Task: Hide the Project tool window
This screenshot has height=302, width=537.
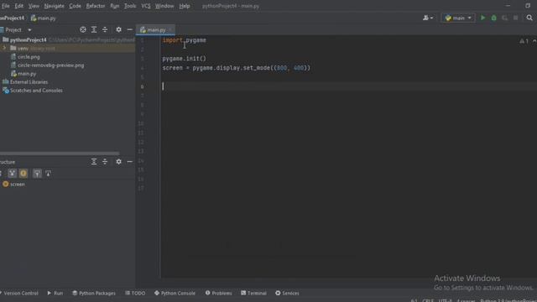Action: tap(129, 30)
